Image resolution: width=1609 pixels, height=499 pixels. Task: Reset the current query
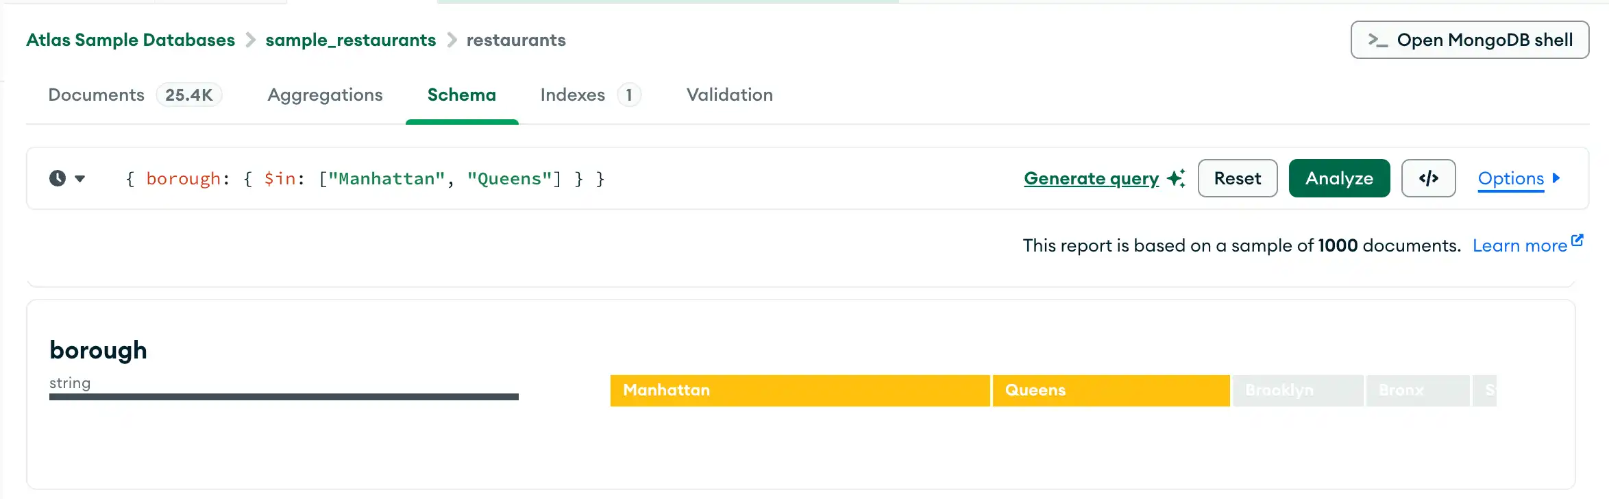(x=1237, y=178)
